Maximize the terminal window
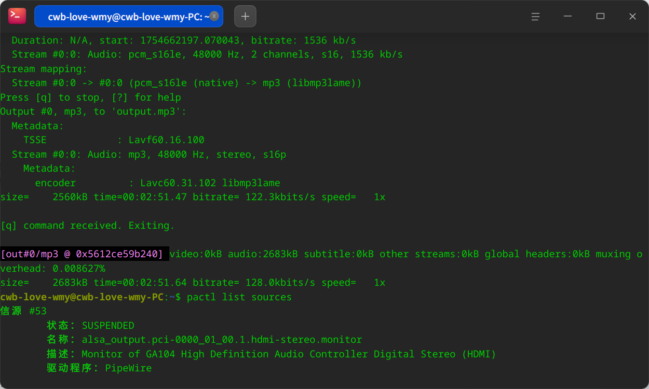Image resolution: width=649 pixels, height=389 pixels. (x=600, y=17)
